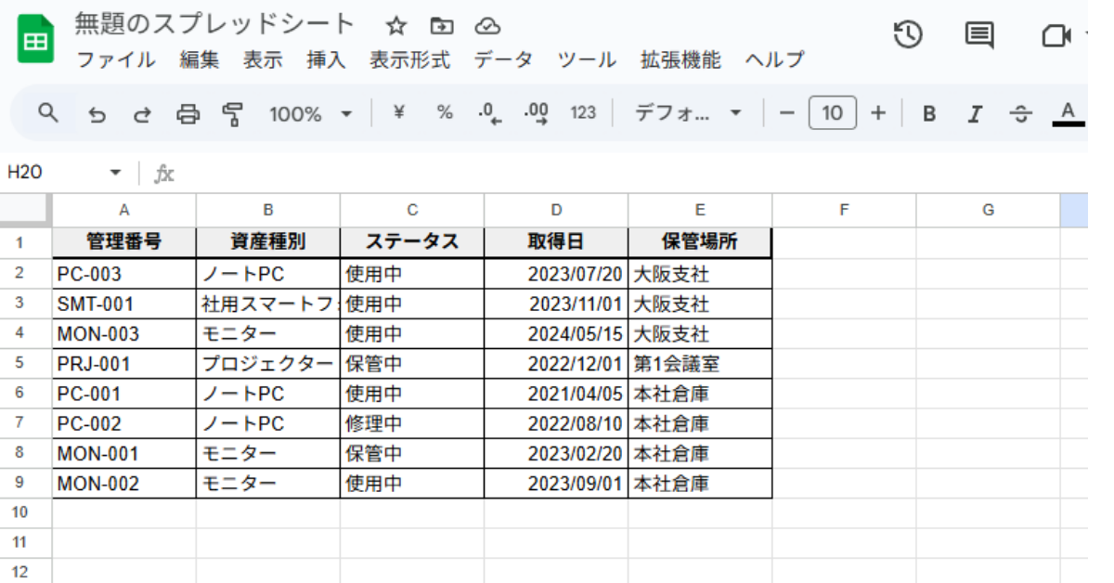The height and width of the screenshot is (583, 1114).
Task: Toggle bold formatting
Action: tap(928, 114)
